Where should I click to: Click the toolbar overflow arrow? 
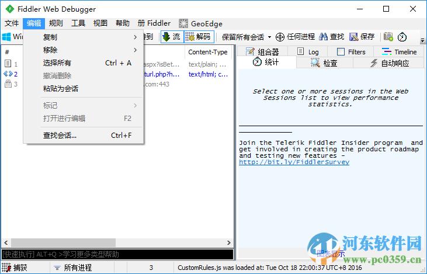422,40
